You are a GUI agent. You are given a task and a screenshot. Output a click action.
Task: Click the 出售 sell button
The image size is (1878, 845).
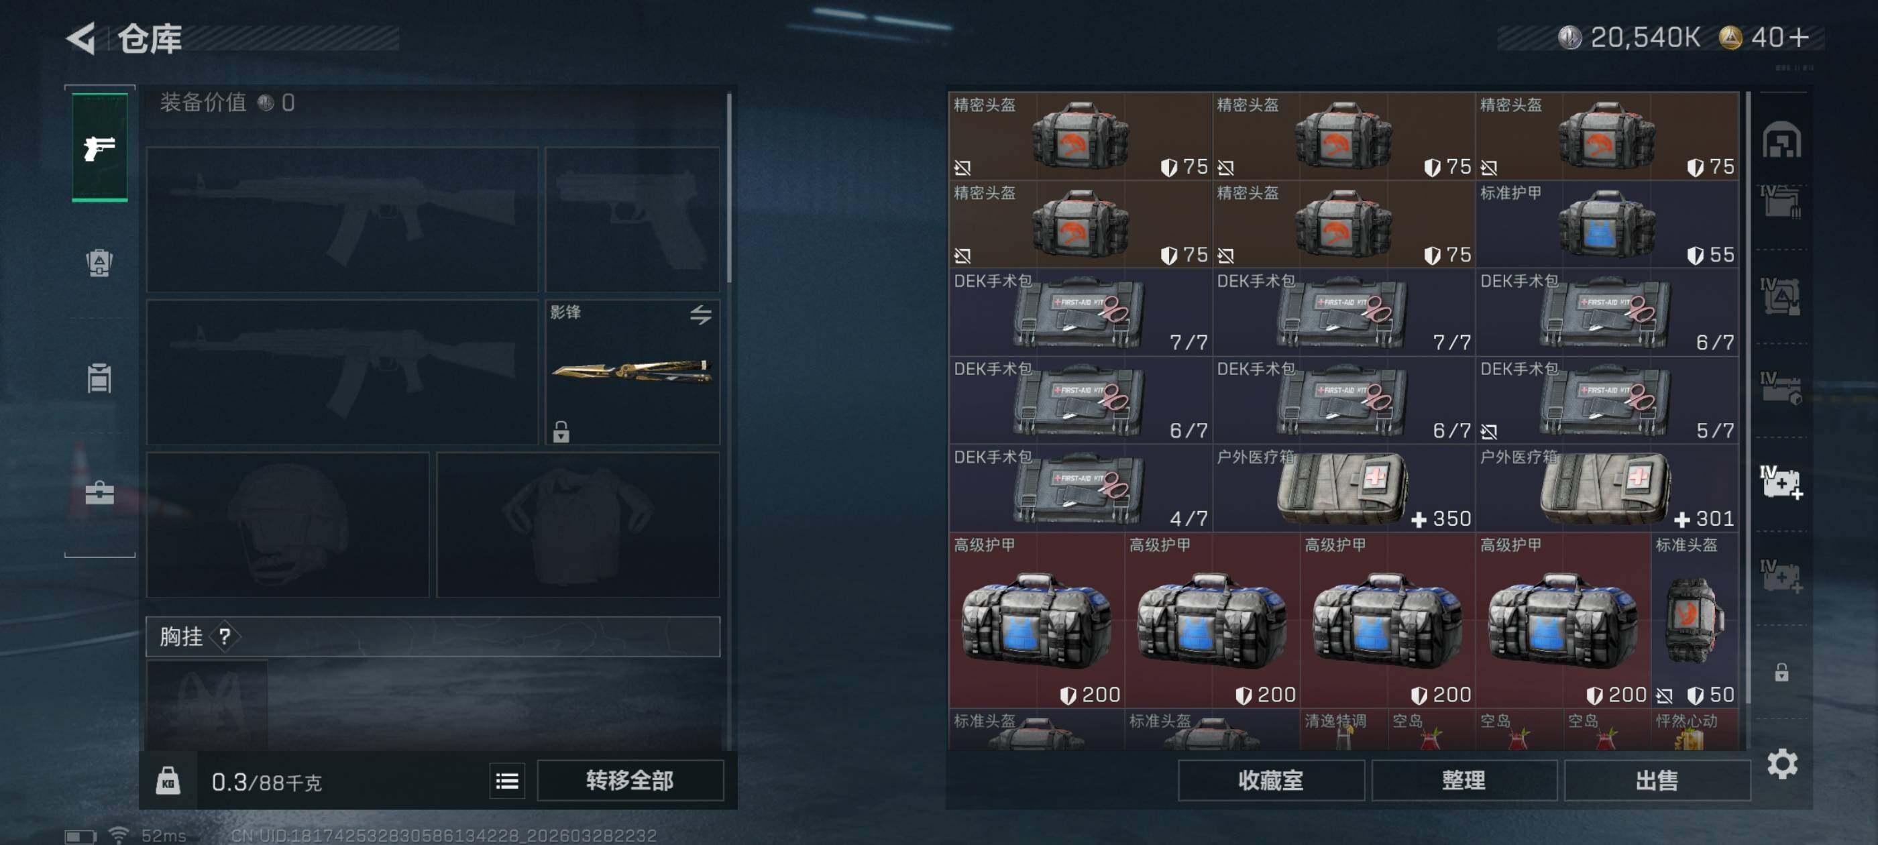1657,781
